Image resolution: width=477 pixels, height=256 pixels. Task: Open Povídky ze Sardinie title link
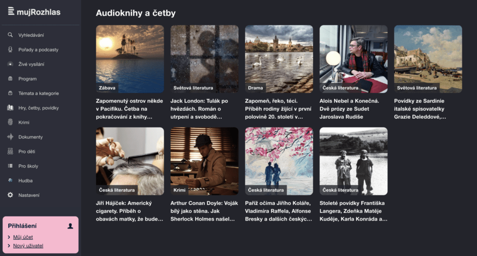pyautogui.click(x=420, y=109)
